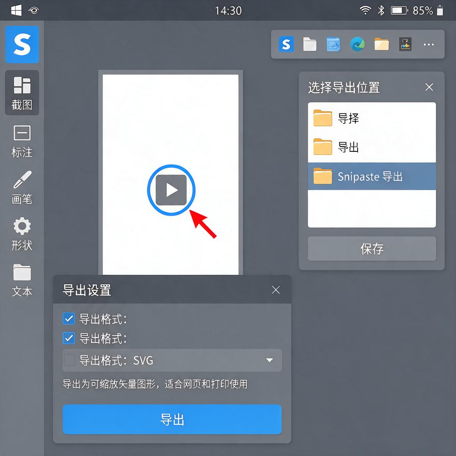Click the battery icon beside 85%

(399, 11)
